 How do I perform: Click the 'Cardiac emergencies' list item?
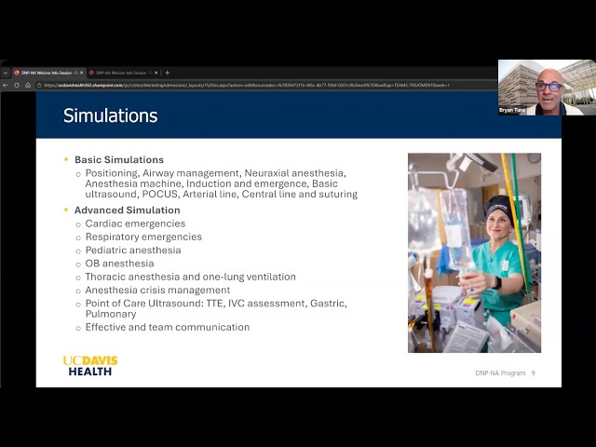135,223
